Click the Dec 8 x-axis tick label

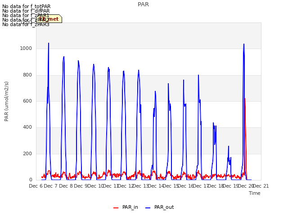tap(66, 186)
